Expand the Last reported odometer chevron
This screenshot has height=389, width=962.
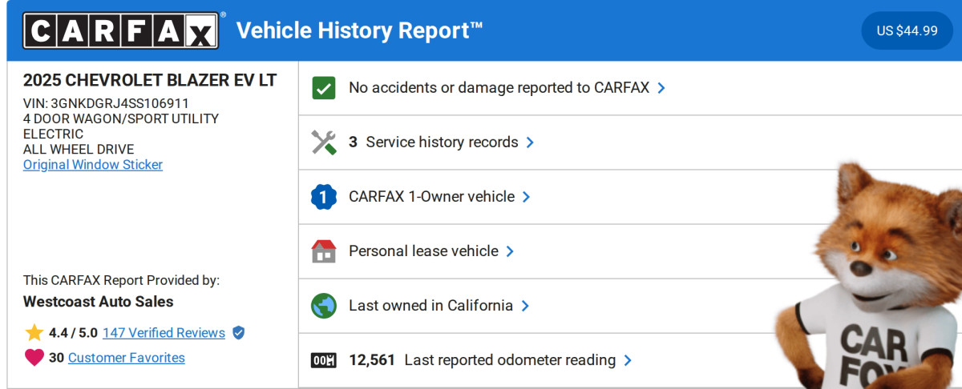click(628, 360)
